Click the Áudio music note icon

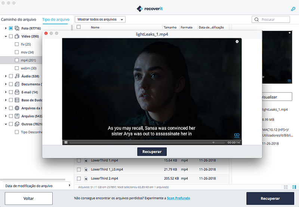17,76
